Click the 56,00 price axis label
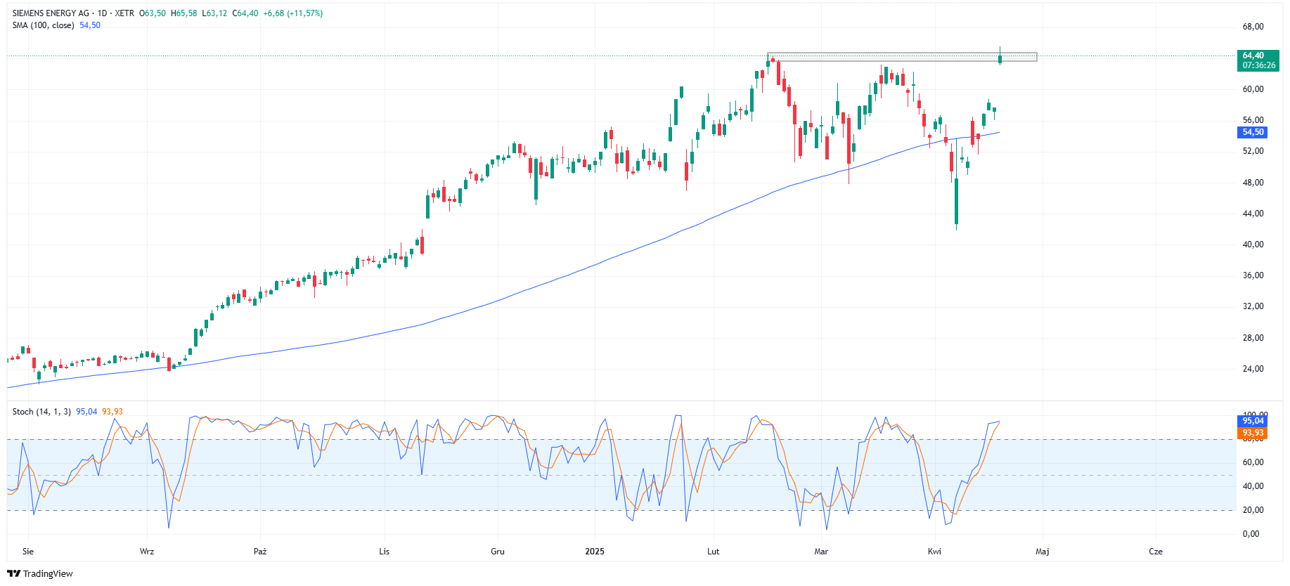1290x586 pixels. pyautogui.click(x=1253, y=120)
